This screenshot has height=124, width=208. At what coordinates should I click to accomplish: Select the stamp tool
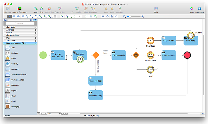112,17
